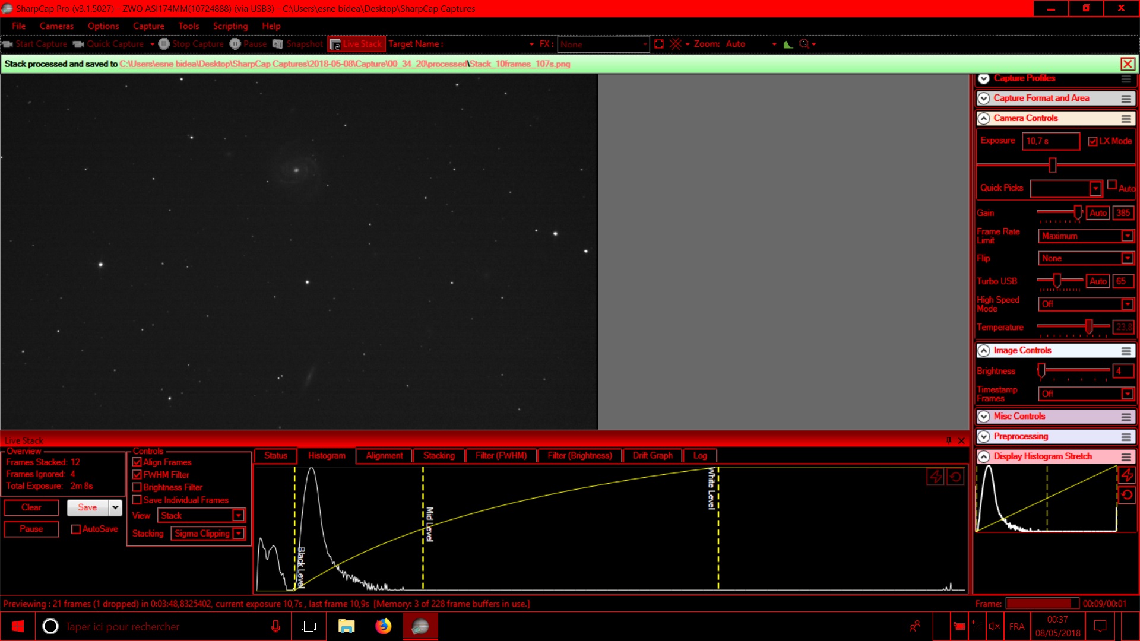Open the Flip dropdown
The height and width of the screenshot is (641, 1140).
[1127, 258]
